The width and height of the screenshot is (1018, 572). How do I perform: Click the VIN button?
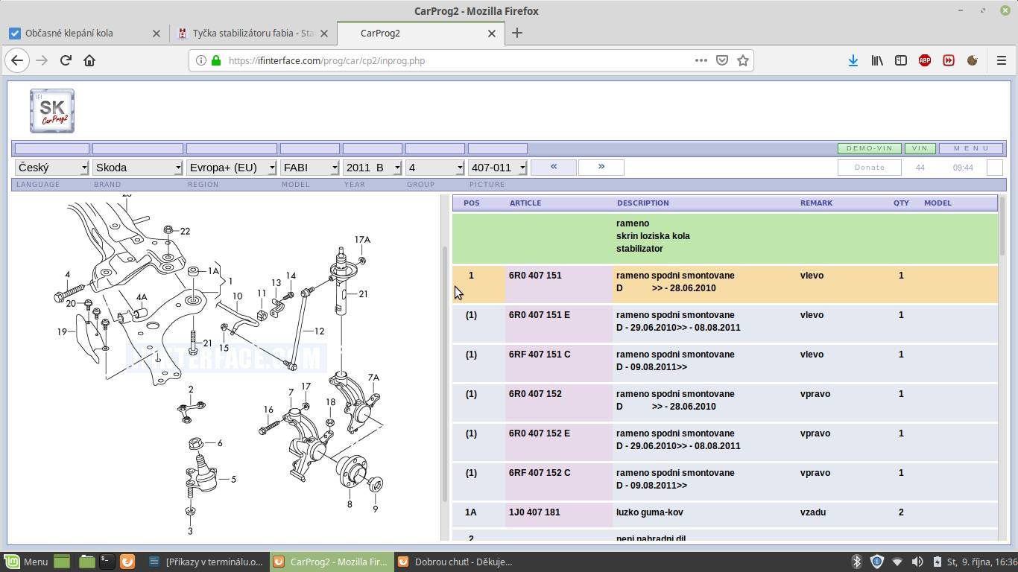920,148
